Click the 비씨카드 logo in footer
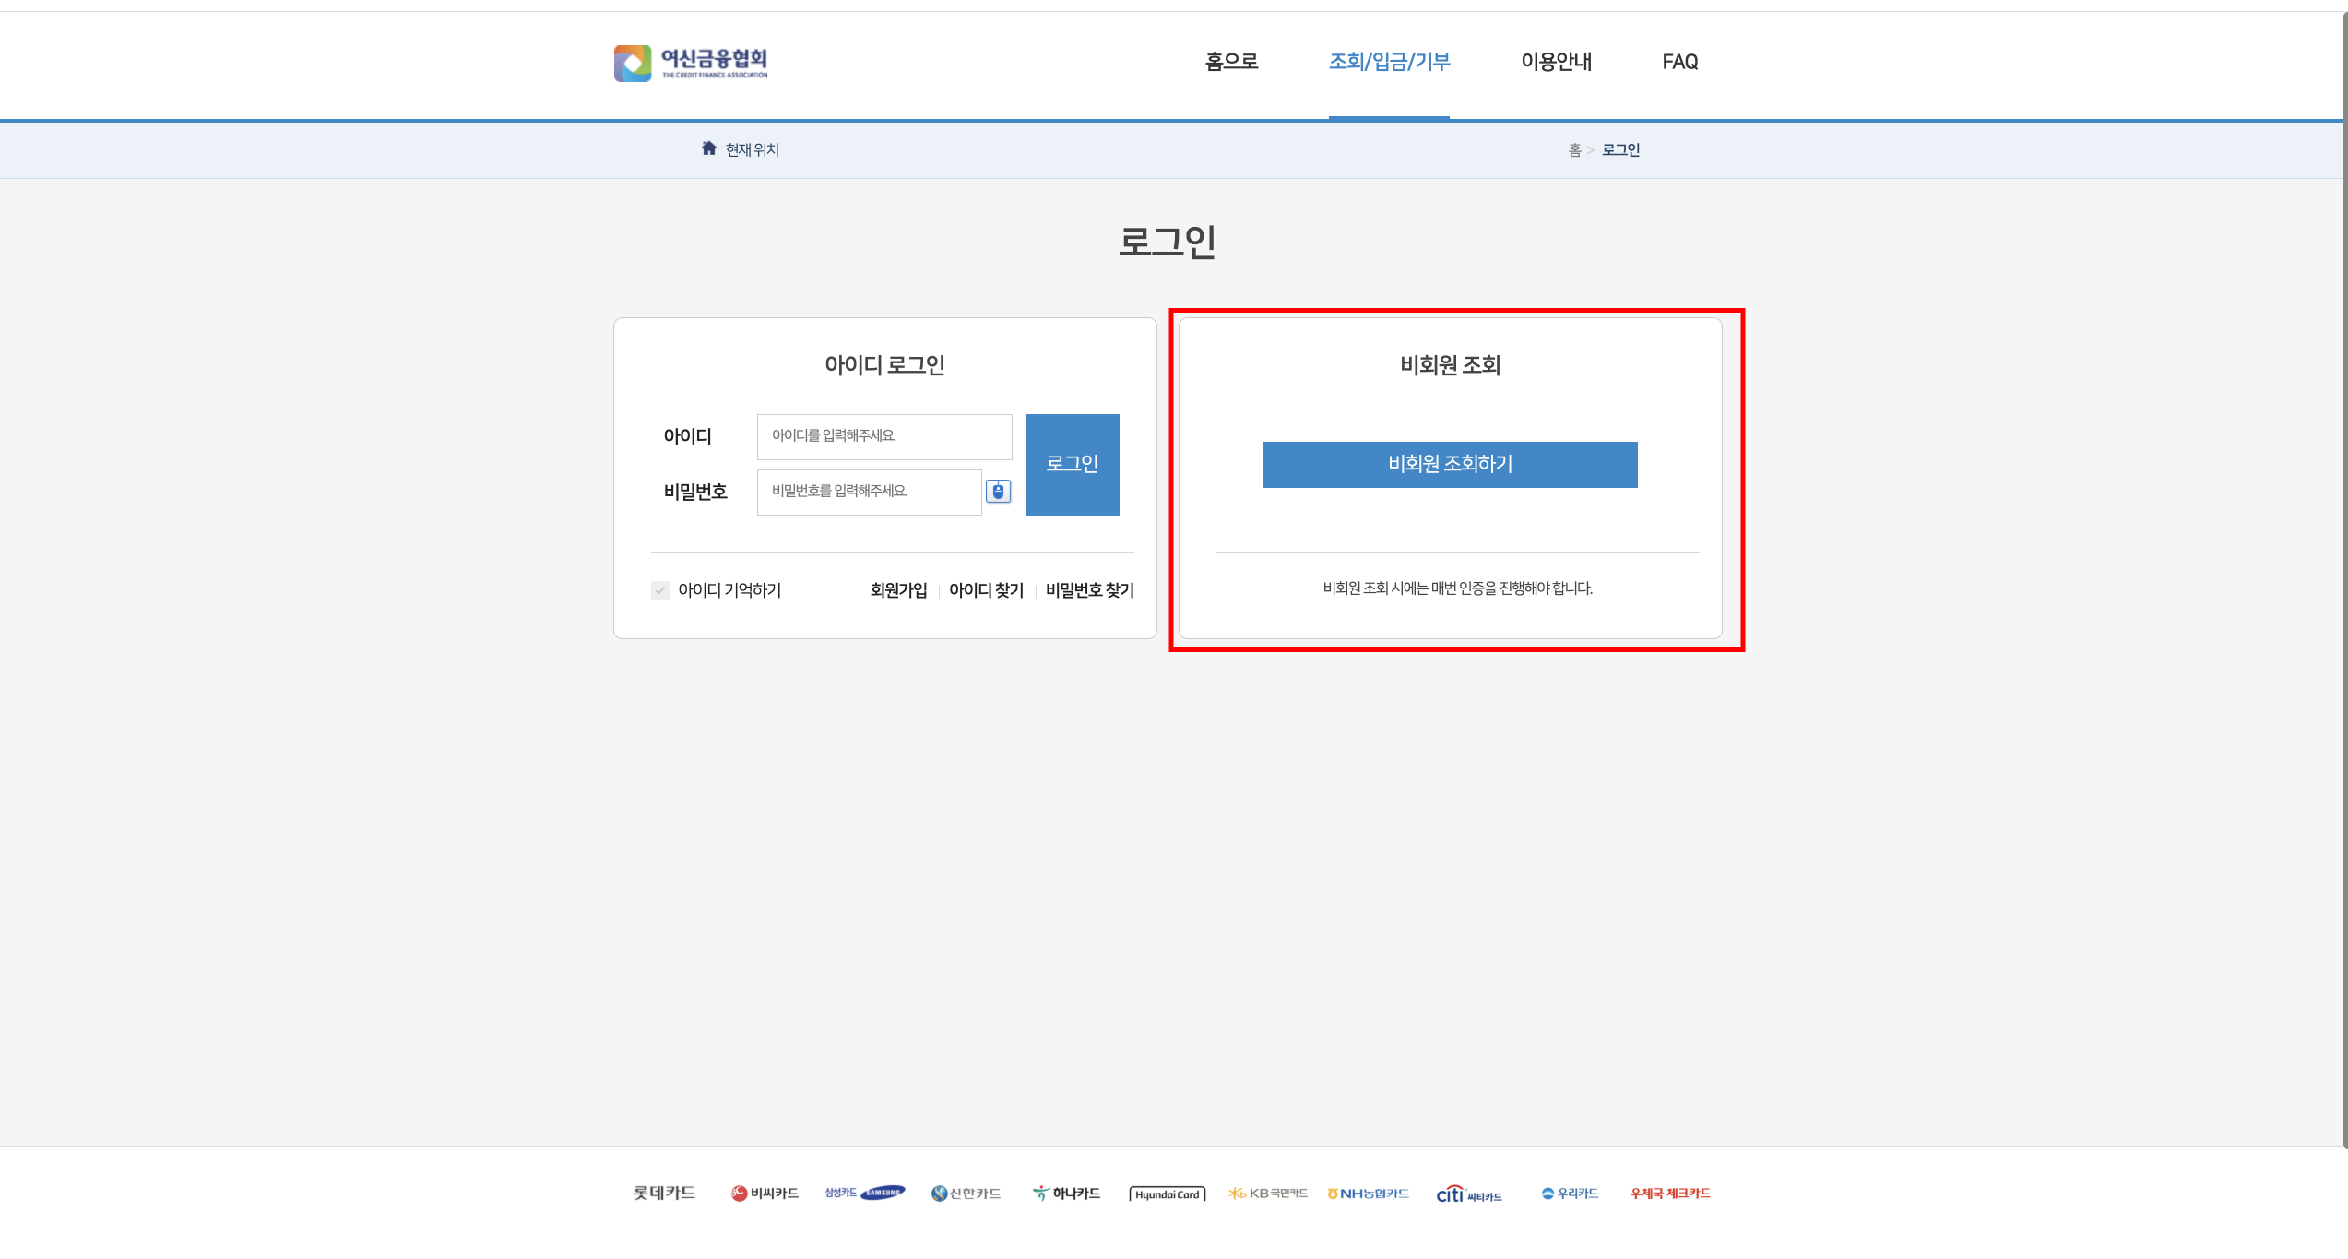Viewport: 2348px width, 1259px height. (x=765, y=1193)
